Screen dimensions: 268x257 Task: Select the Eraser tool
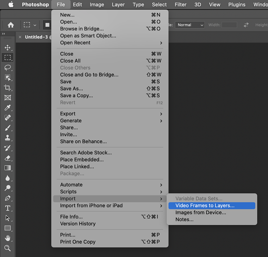point(8,158)
